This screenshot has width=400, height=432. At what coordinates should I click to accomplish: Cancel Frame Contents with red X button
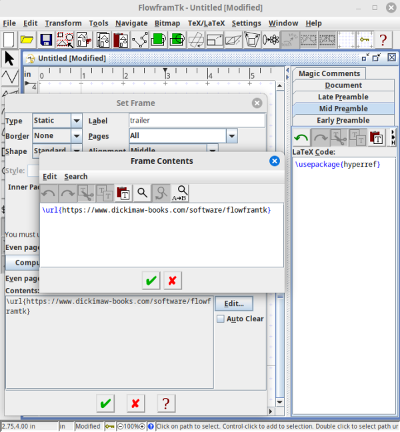pyautogui.click(x=173, y=281)
